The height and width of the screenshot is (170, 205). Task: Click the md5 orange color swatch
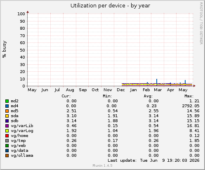point(7,111)
